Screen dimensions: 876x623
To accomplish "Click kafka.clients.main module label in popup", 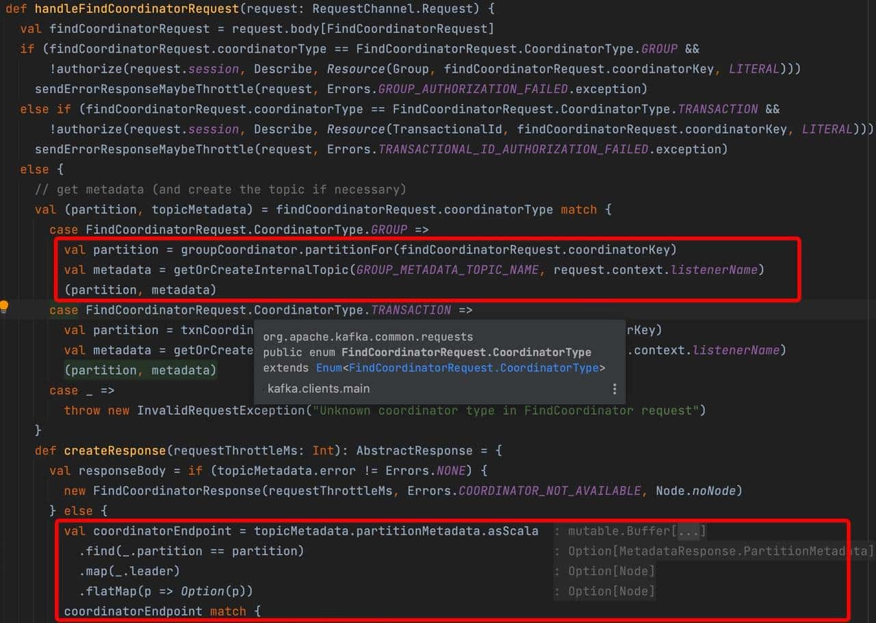I will click(318, 389).
